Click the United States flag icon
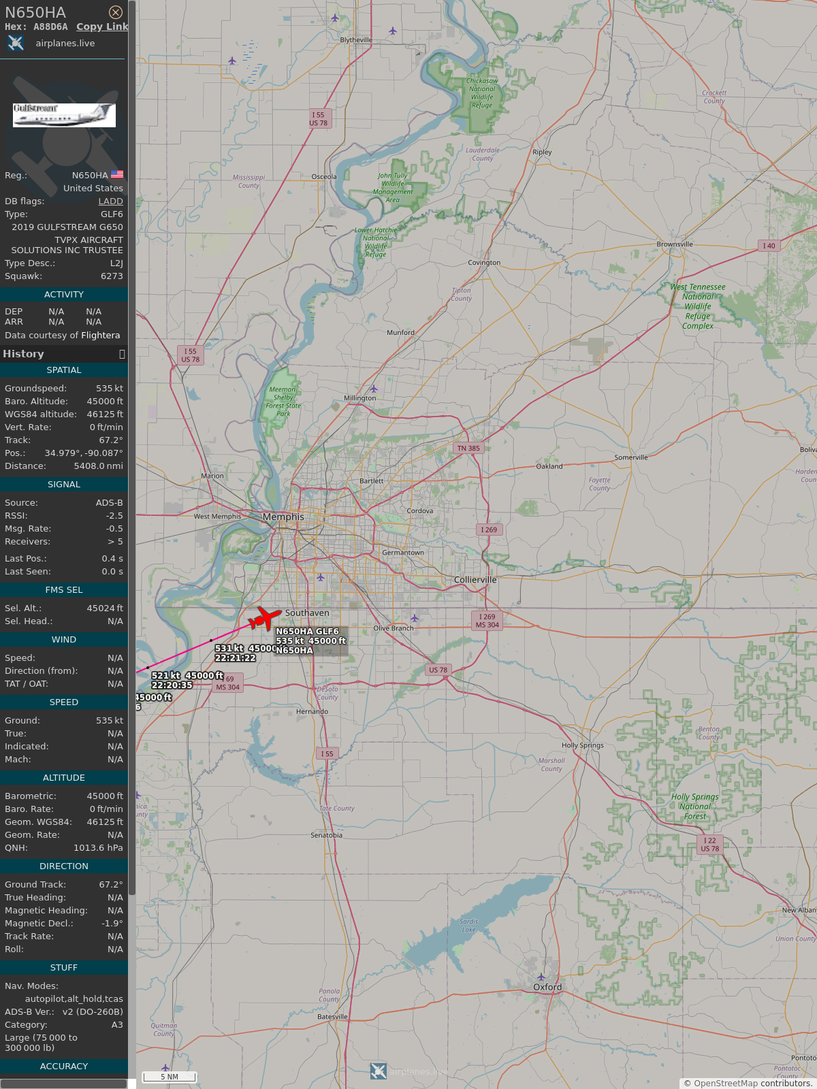This screenshot has width=817, height=1089. point(117,175)
